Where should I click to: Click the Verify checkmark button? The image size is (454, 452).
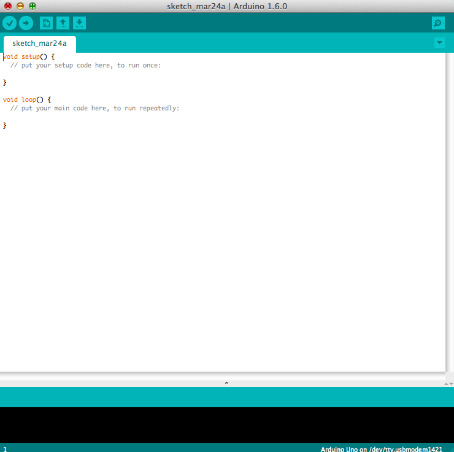coord(10,23)
